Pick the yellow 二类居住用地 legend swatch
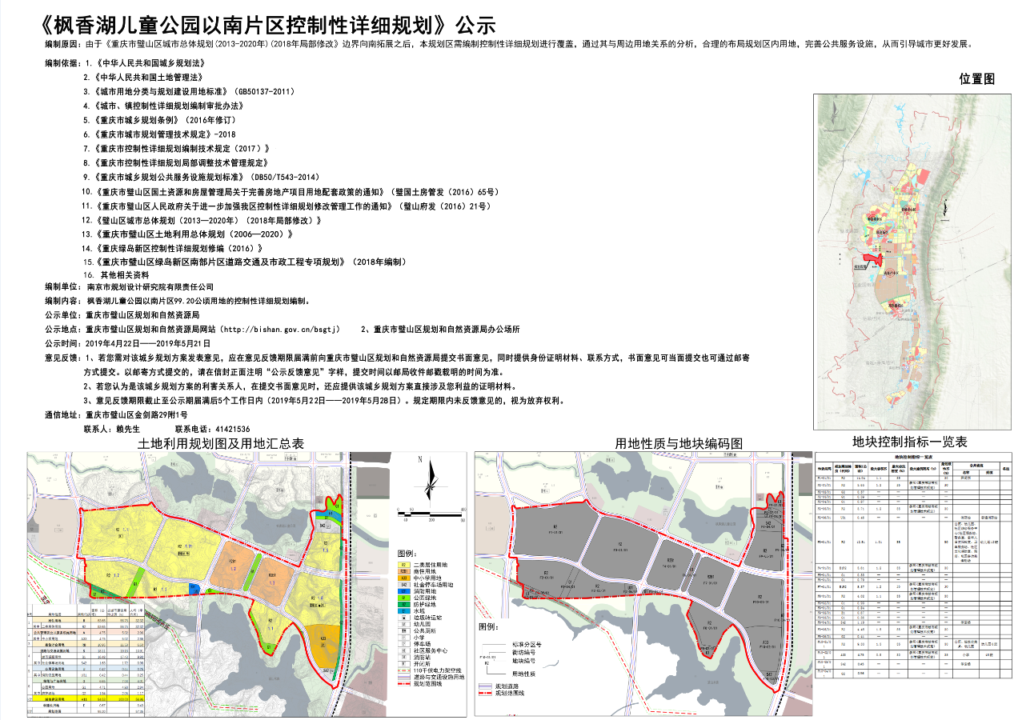Viewport: 1018px width, 720px height. pos(404,565)
